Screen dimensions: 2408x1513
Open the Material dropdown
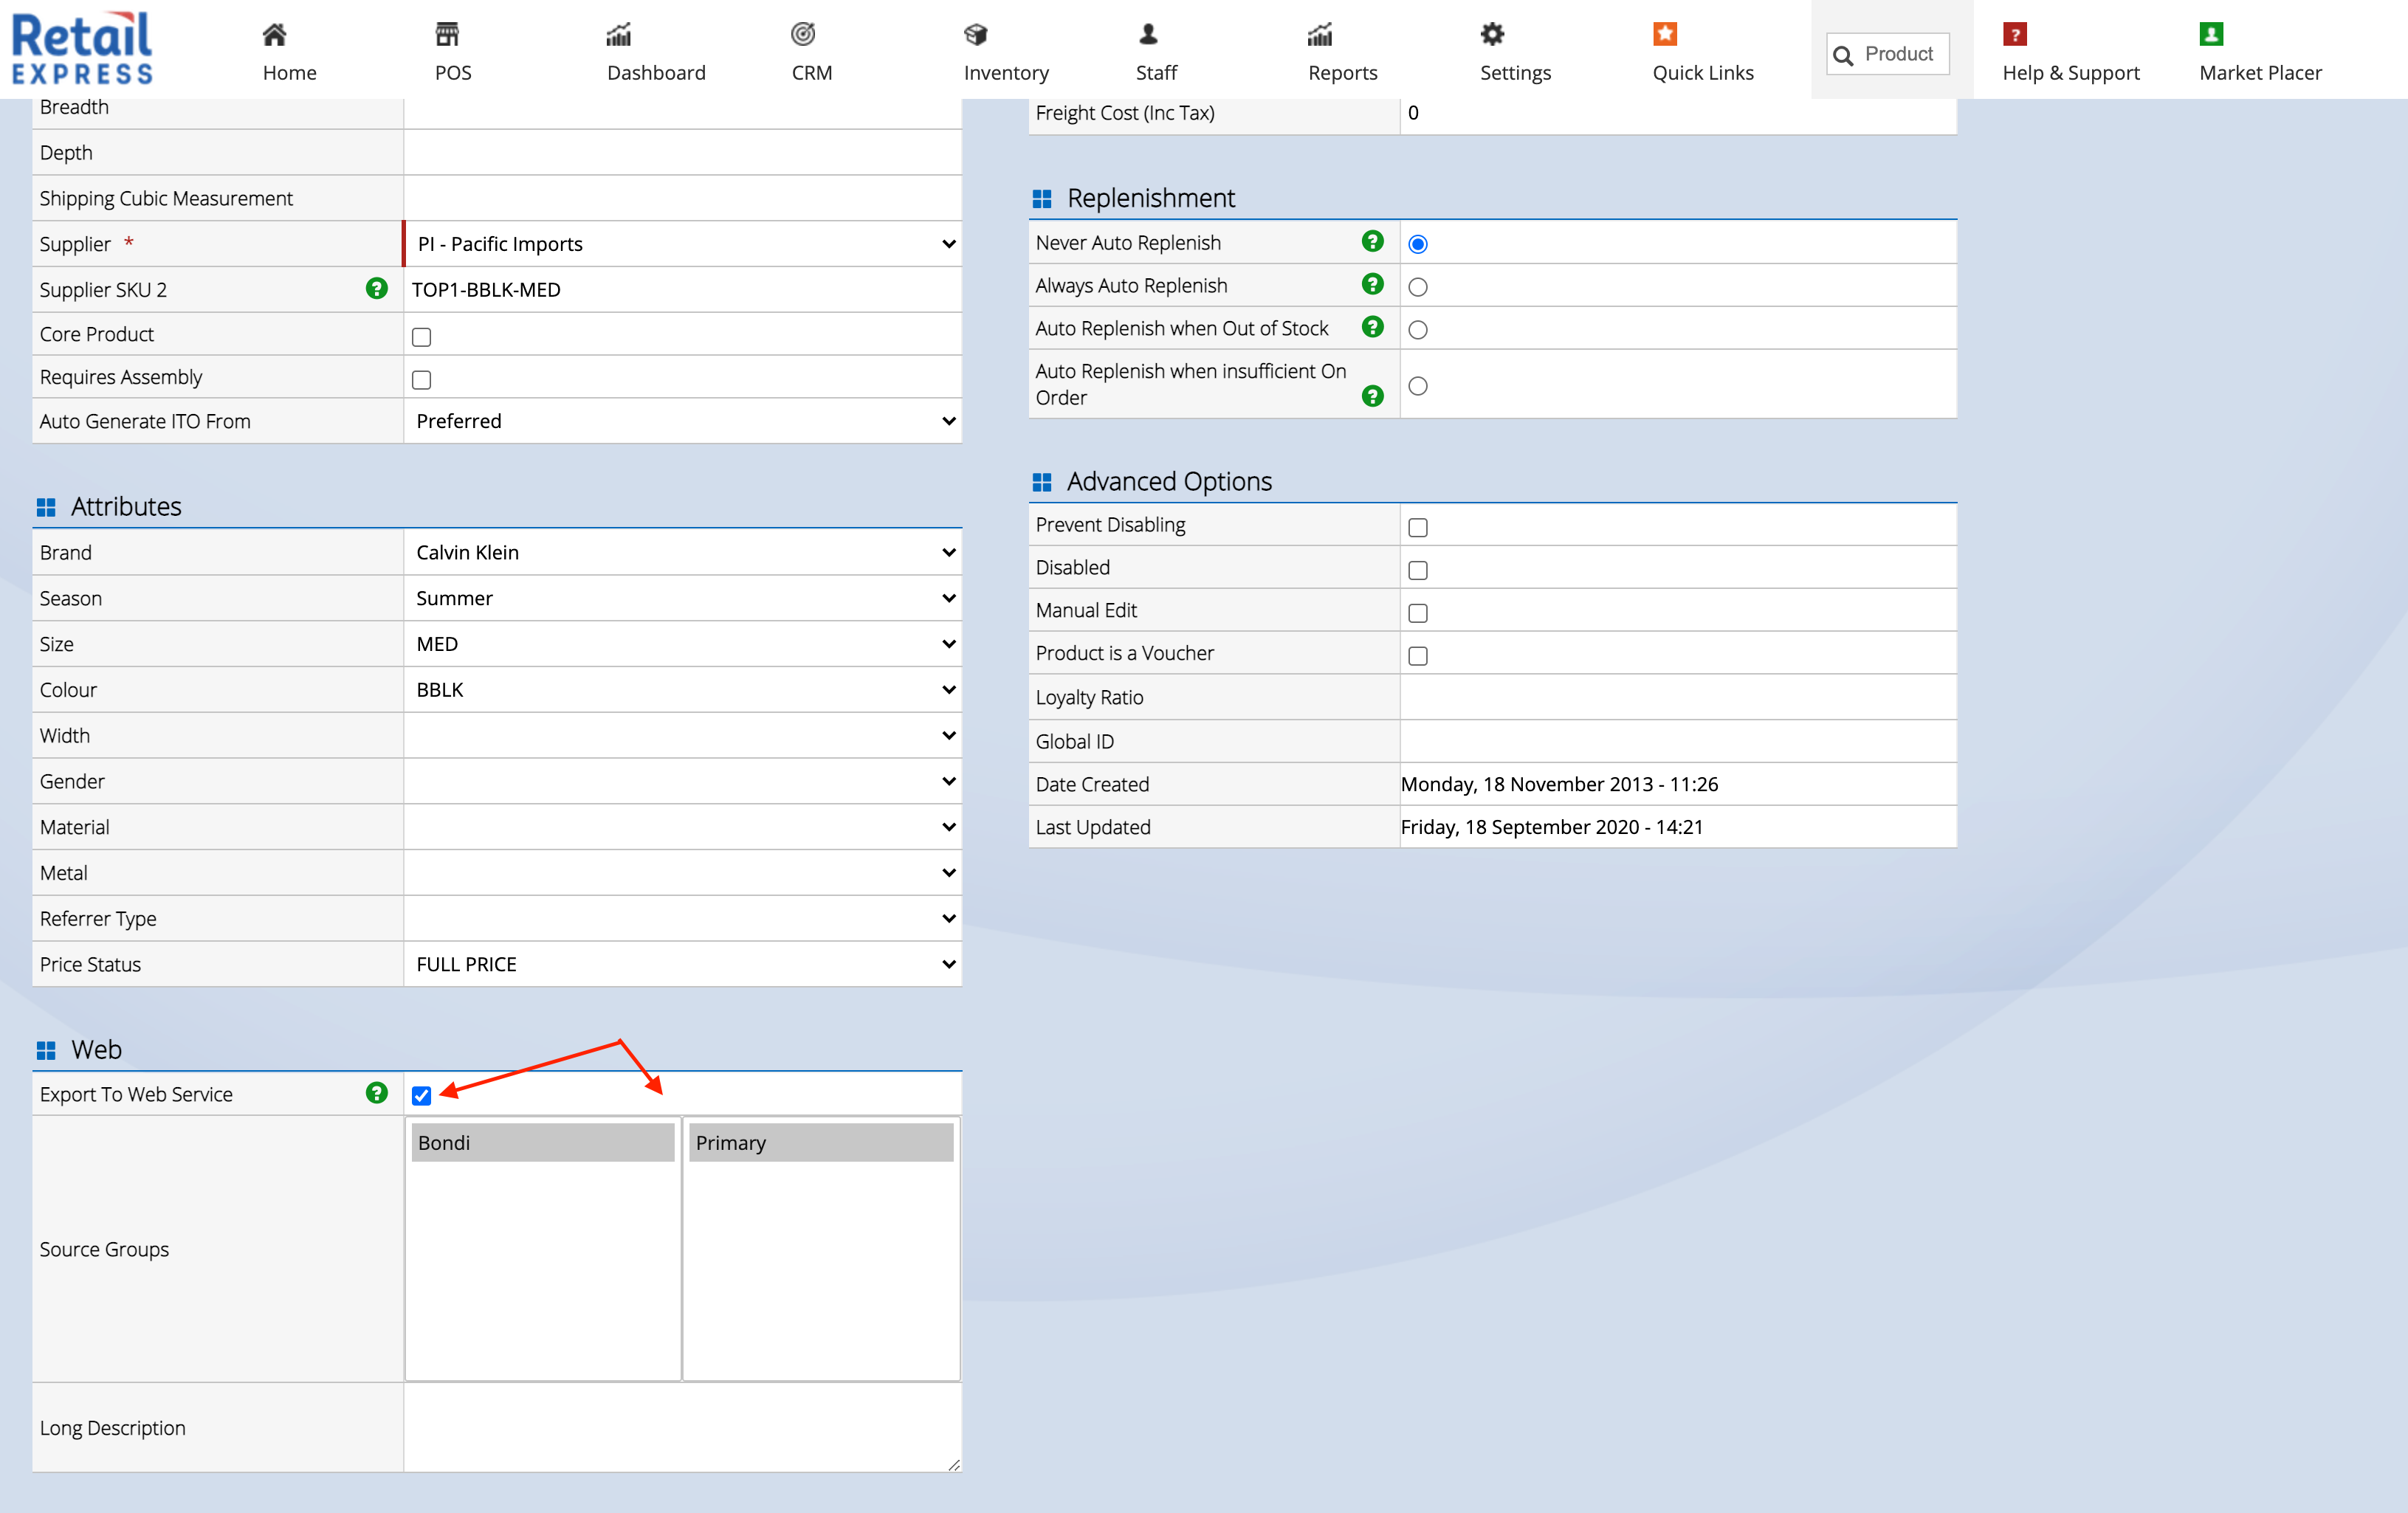point(684,828)
